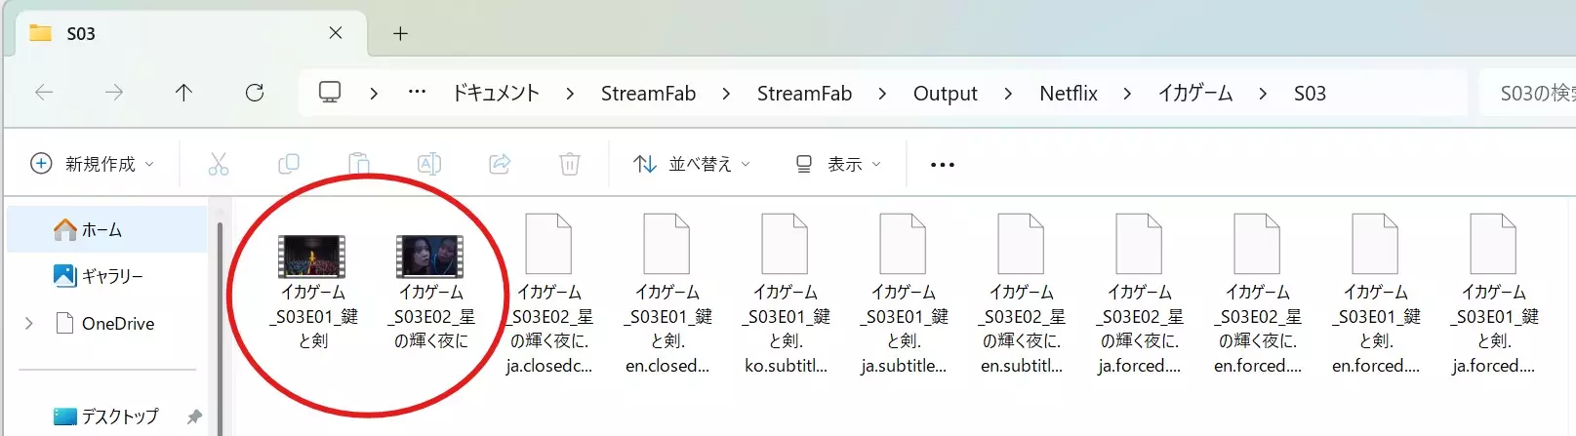Select the S03E01 ko.subtitl... file
This screenshot has width=1576, height=436.
coord(786,295)
